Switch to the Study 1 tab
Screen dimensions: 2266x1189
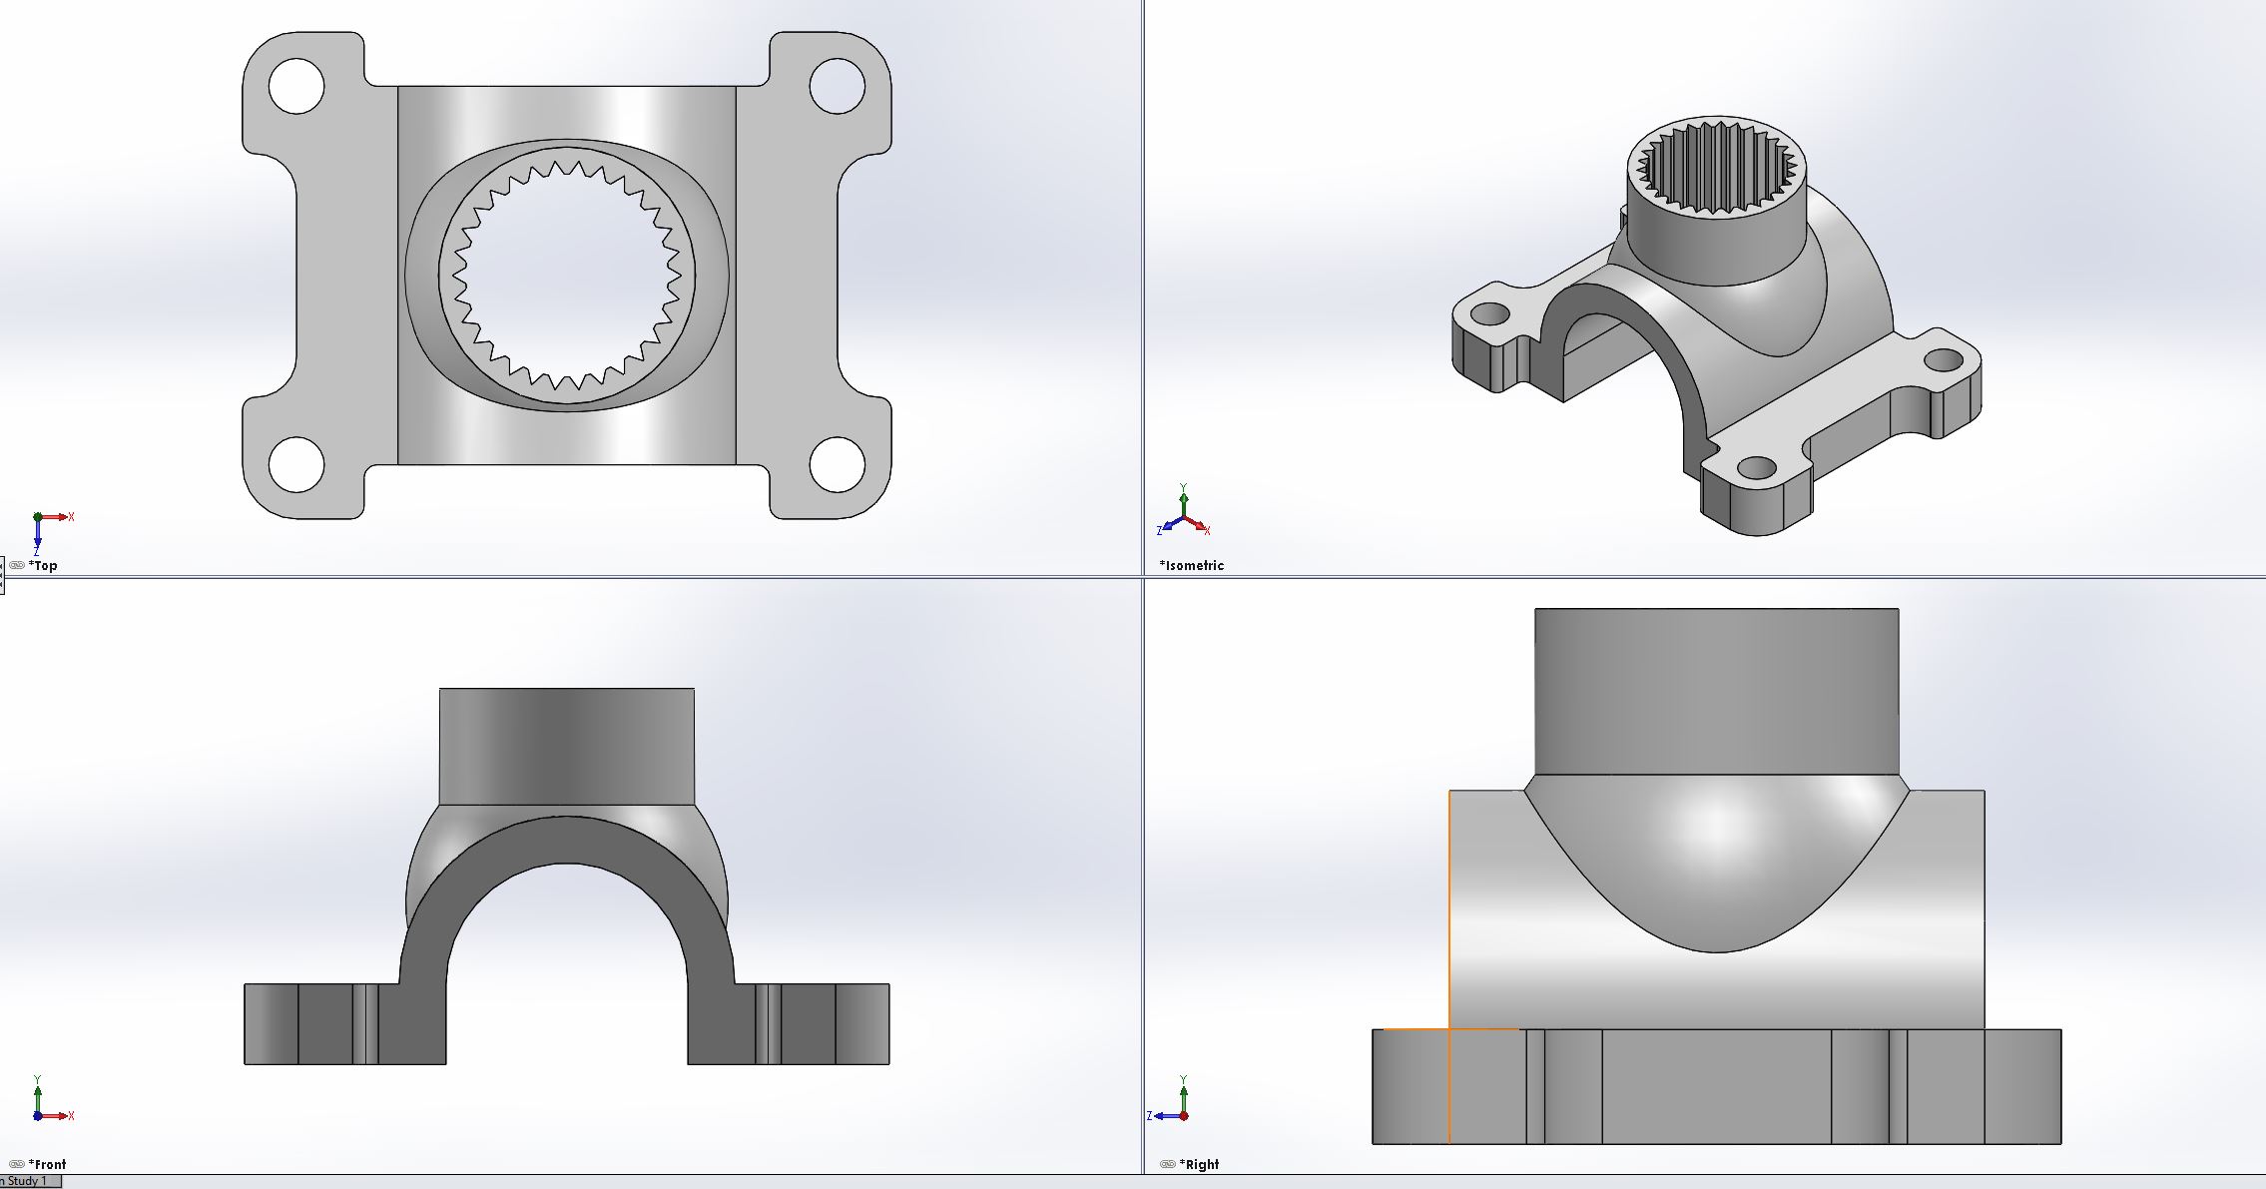tap(28, 1181)
